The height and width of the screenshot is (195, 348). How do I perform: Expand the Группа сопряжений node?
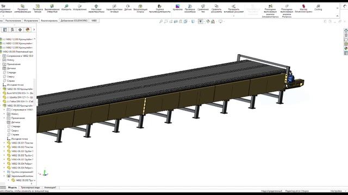pos(4,172)
